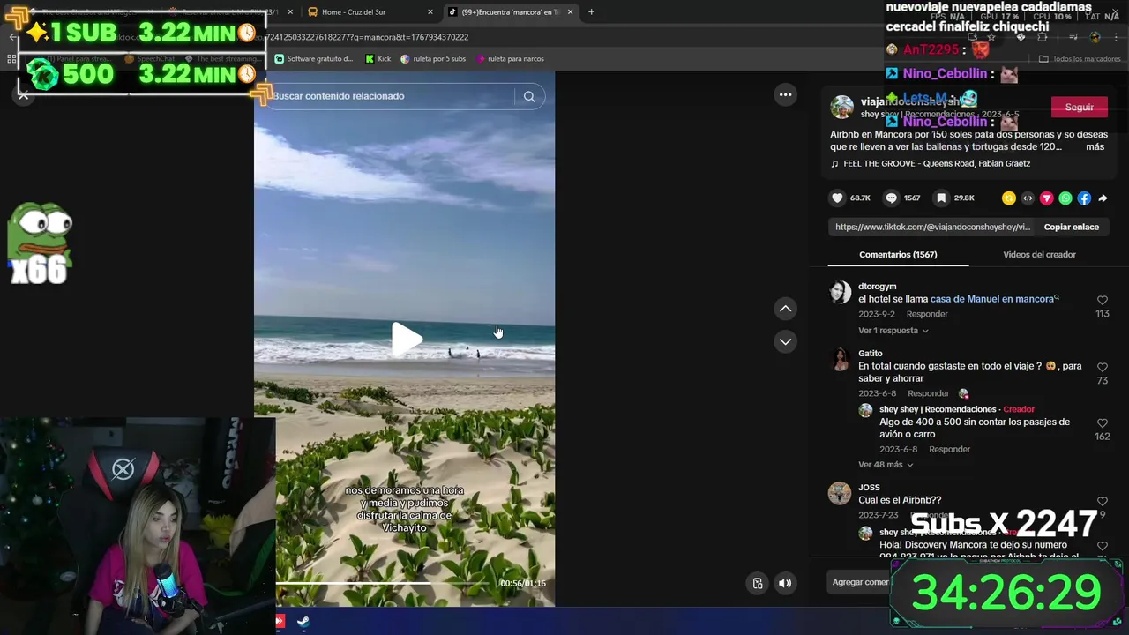The height and width of the screenshot is (635, 1129).
Task: Follow the creator with Seguir button
Action: click(1079, 107)
